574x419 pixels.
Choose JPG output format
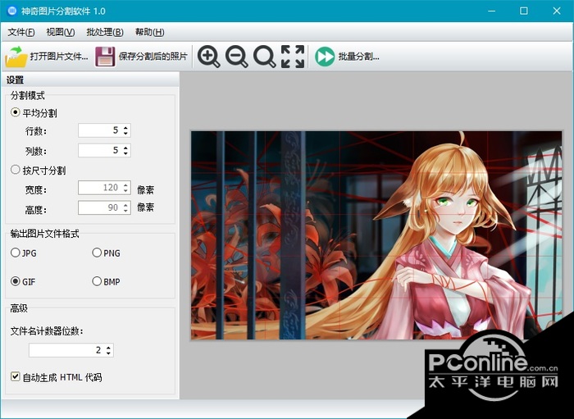15,253
